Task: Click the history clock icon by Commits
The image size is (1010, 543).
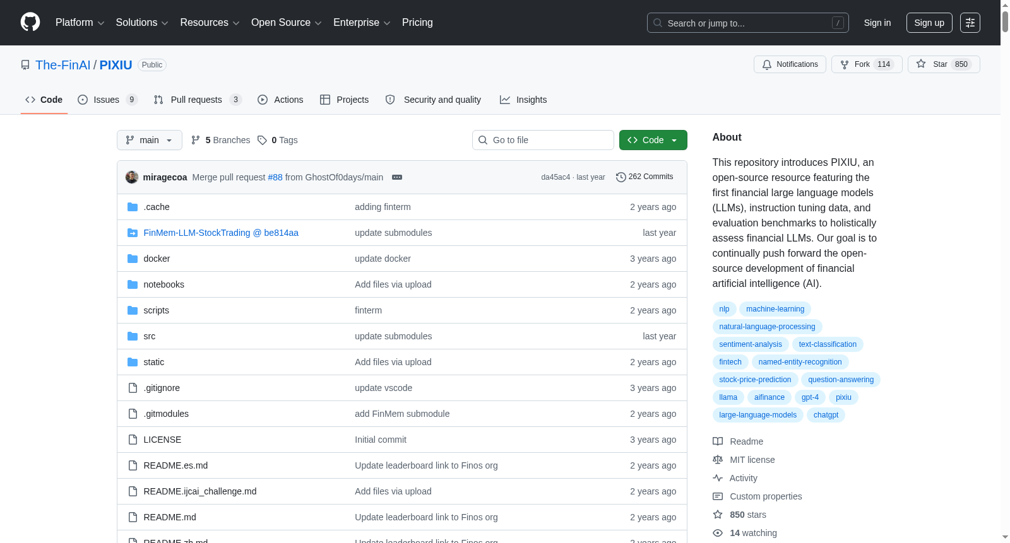Action: point(621,177)
